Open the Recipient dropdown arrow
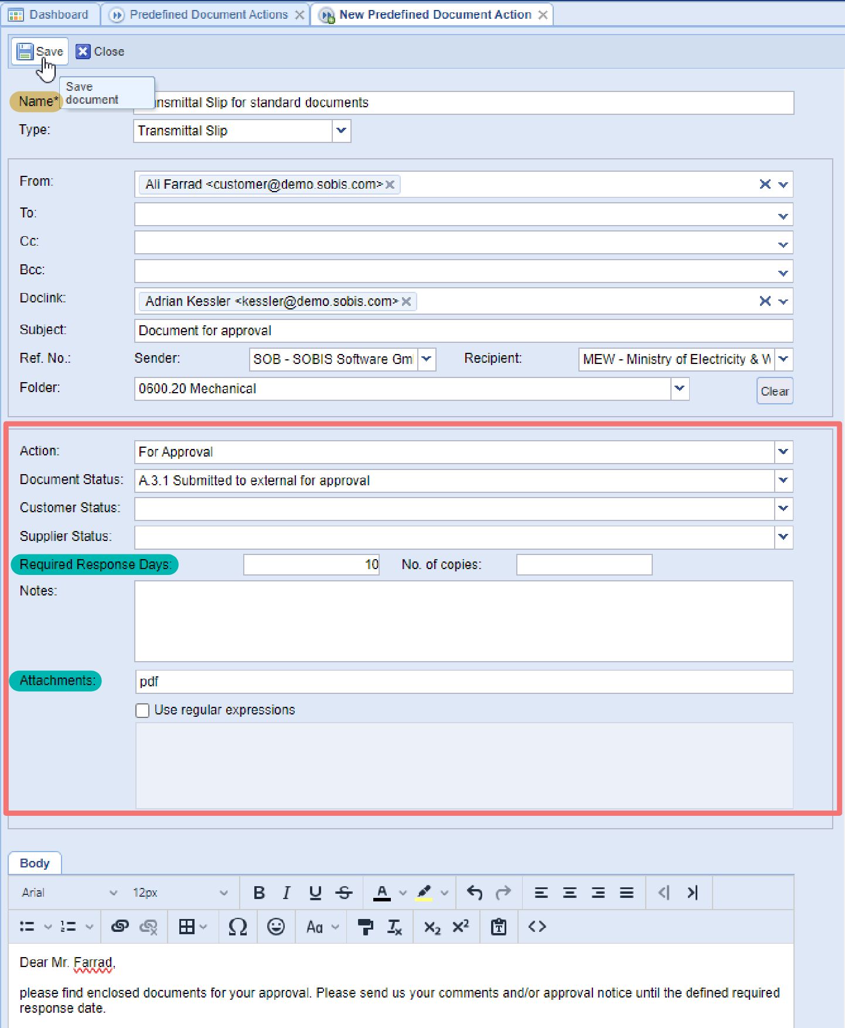 pyautogui.click(x=783, y=359)
